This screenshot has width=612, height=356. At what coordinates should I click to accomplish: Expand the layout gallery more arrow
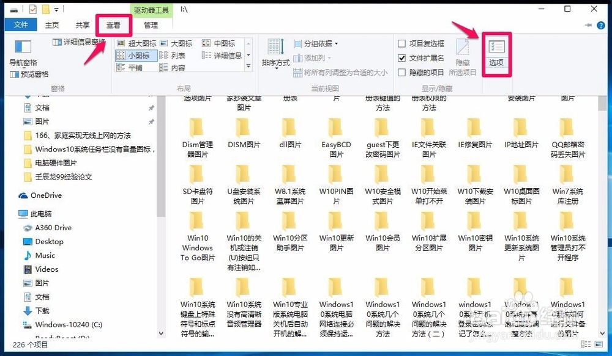coord(248,67)
